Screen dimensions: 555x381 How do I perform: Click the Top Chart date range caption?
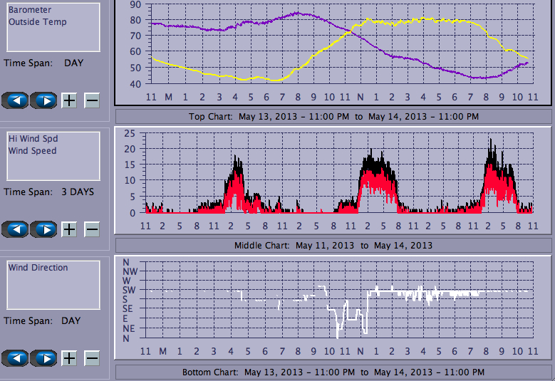coord(333,117)
